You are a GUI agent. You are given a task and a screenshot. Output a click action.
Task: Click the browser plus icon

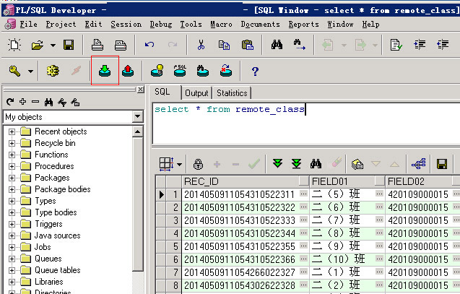(22, 102)
